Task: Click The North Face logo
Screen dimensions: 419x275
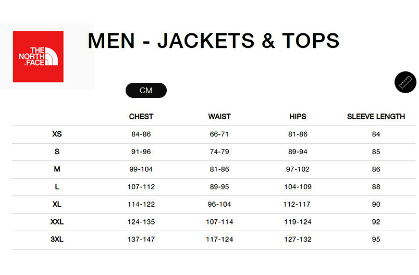Action: pos(38,57)
